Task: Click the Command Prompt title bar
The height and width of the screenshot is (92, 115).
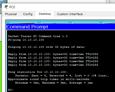Action: tap(61, 27)
